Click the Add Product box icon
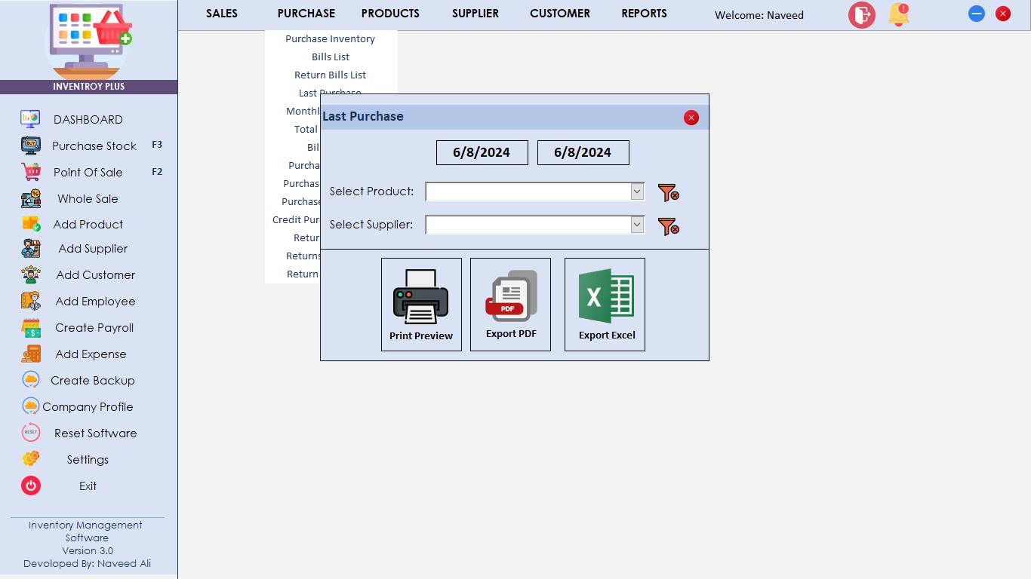The width and height of the screenshot is (1031, 579). [x=30, y=224]
